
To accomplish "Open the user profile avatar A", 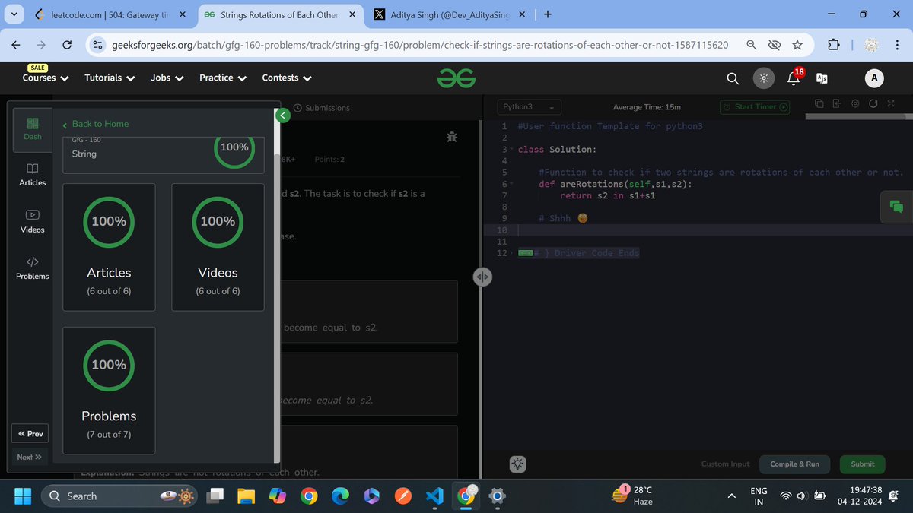I will 874,78.
